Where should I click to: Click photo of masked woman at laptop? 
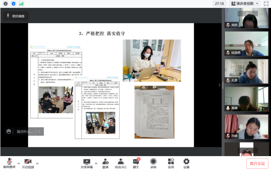click(152, 61)
